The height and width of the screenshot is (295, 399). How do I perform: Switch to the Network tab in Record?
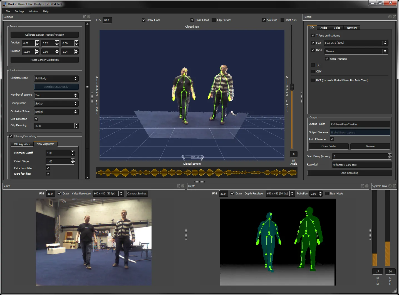352,28
